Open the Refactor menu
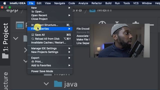Image resolution: width=160 pixels, height=90 pixels. point(96,3)
